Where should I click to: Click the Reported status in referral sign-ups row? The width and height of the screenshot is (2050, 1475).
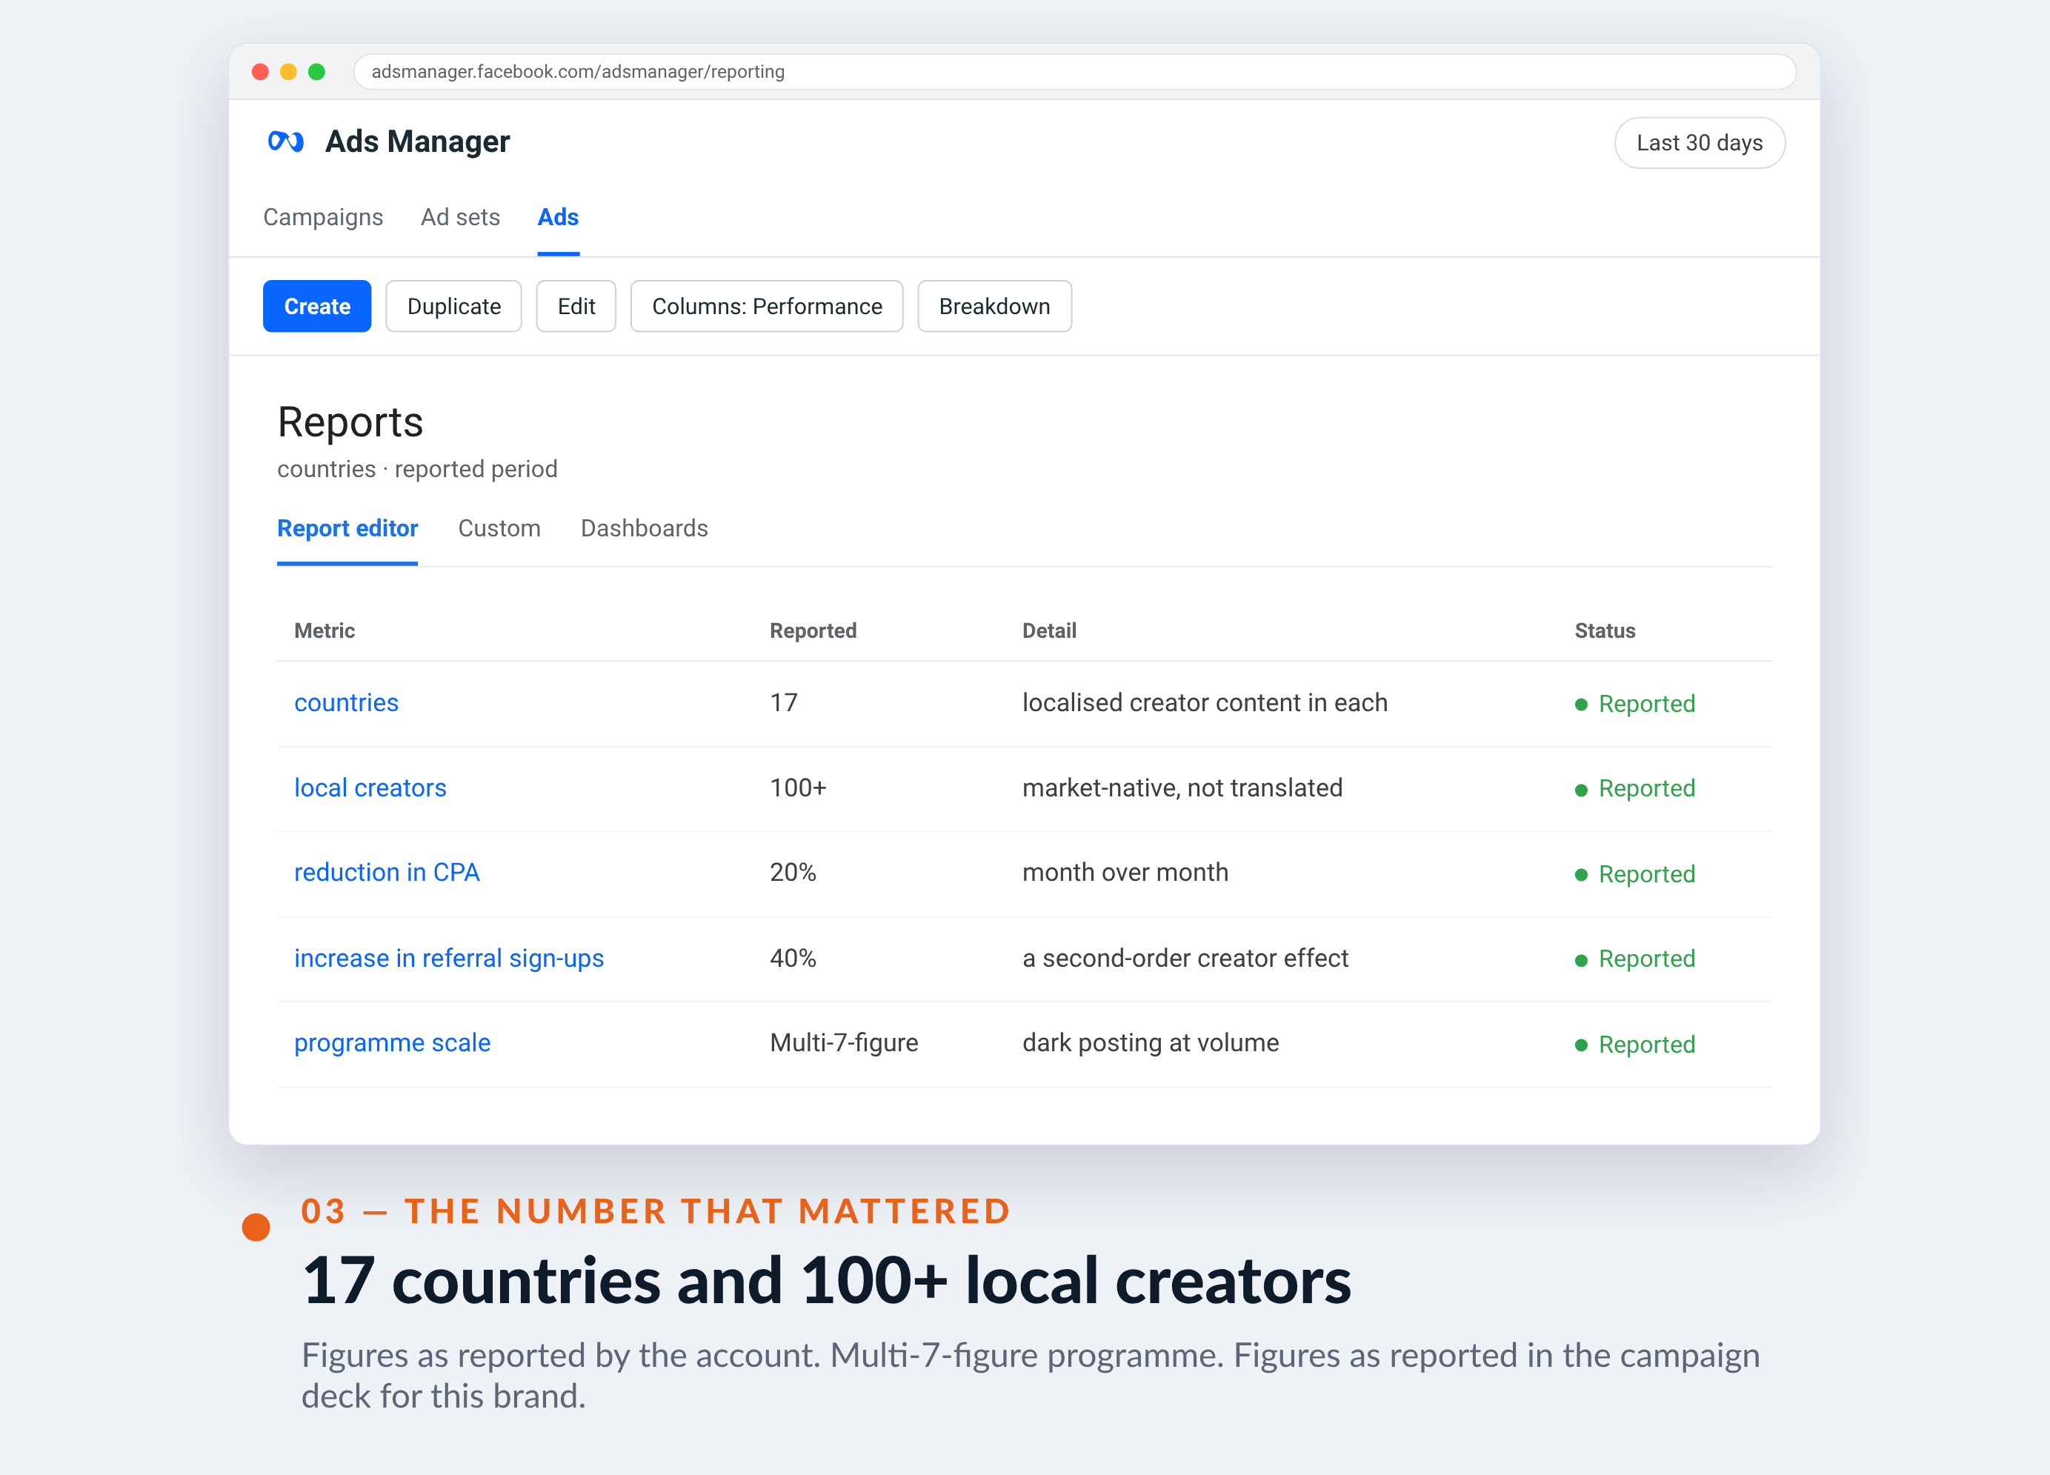pos(1634,960)
